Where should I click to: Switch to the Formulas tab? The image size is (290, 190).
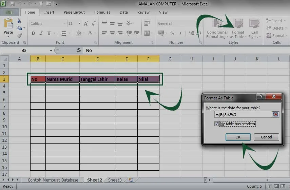(x=102, y=12)
